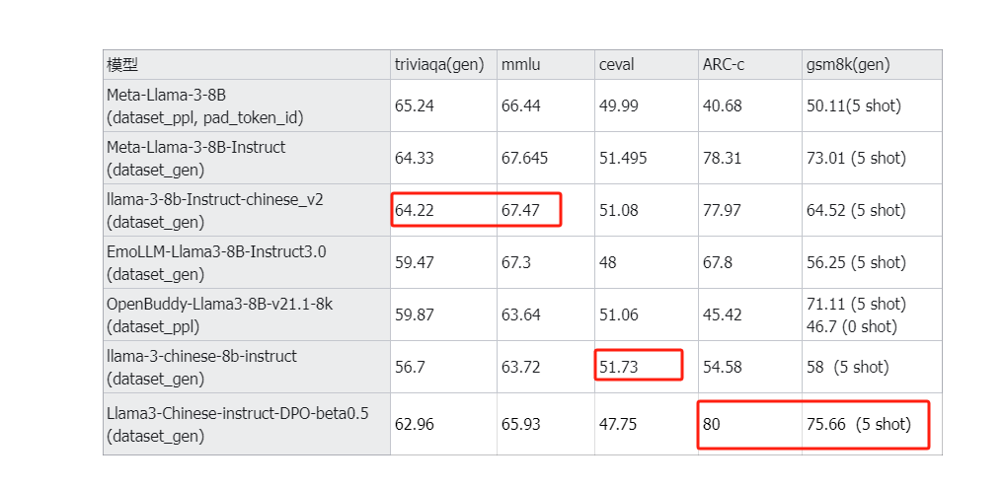Click the highlighted 64.22 triviaqa score
Screen dimensions: 1004x488
coord(415,210)
